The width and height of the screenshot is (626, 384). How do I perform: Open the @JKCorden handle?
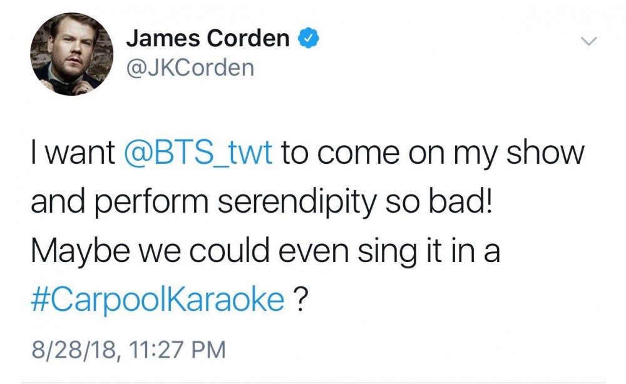(190, 67)
